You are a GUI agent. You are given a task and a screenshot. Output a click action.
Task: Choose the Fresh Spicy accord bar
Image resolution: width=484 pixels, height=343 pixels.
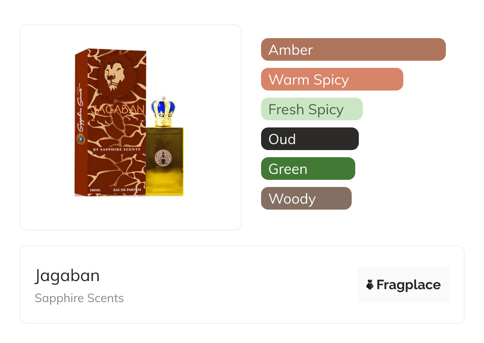click(x=312, y=109)
